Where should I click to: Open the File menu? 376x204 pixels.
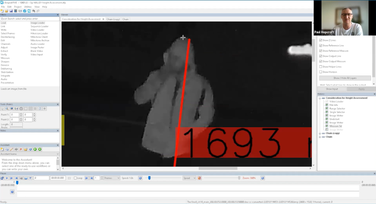(3, 7)
